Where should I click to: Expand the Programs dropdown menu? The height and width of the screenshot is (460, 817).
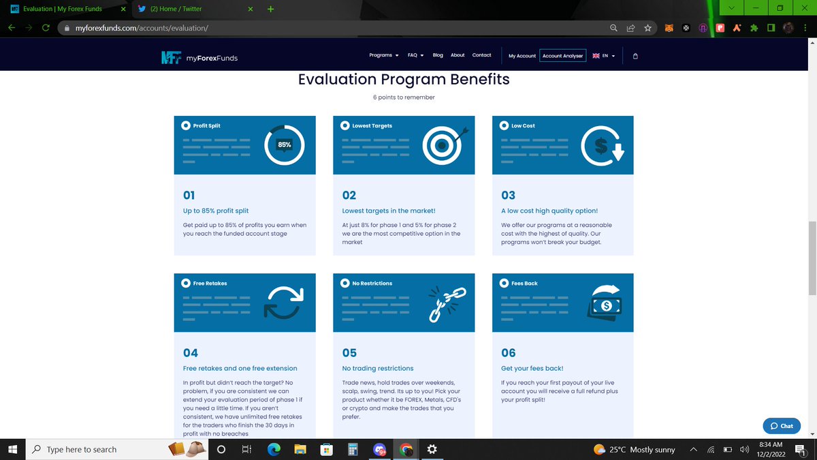pos(384,55)
